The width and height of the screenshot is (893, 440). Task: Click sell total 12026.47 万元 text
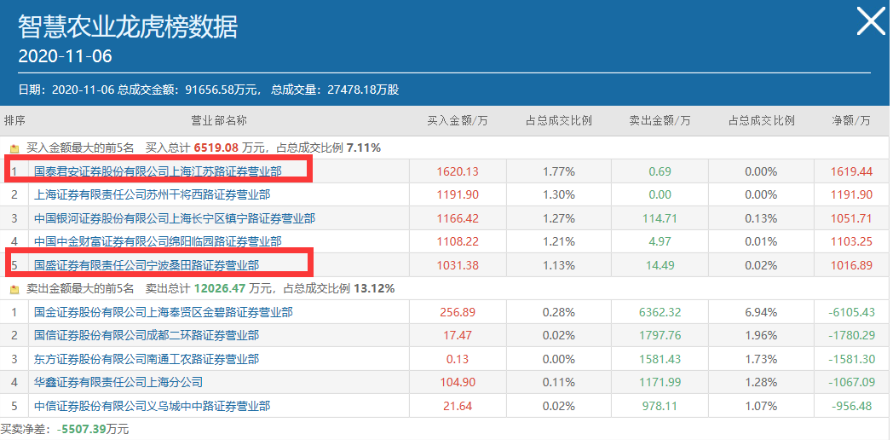[233, 290]
